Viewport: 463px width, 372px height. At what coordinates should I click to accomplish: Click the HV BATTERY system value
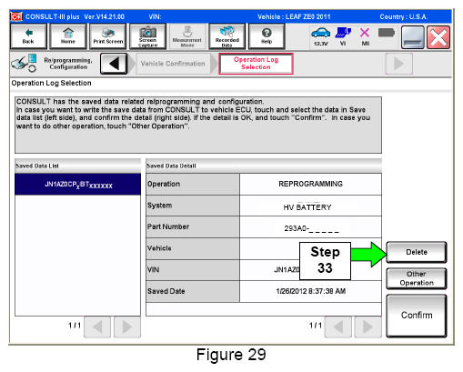tap(310, 206)
